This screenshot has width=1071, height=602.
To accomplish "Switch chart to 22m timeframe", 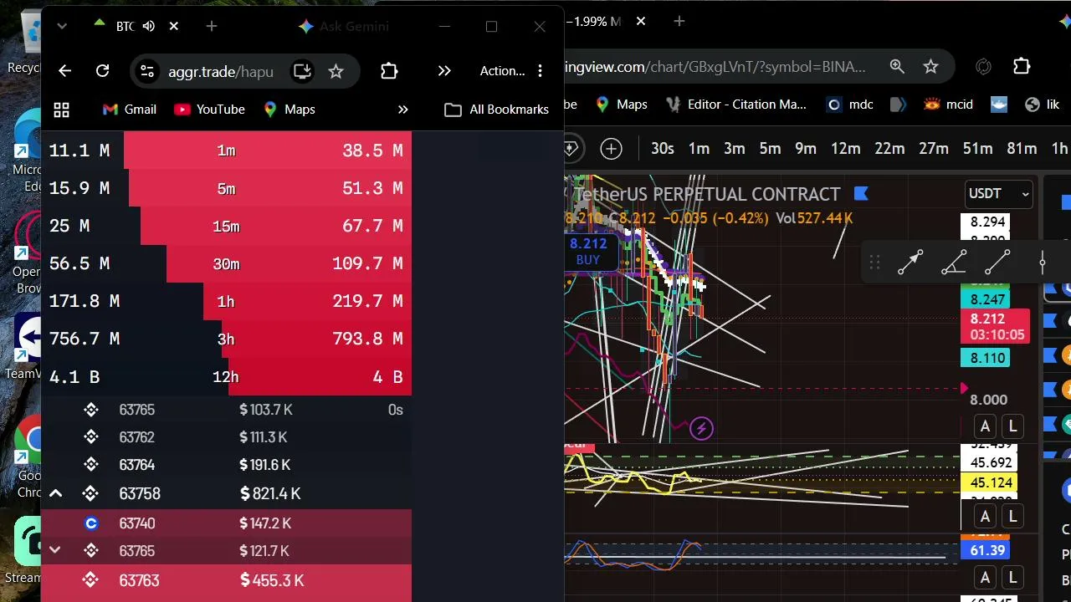I will (889, 149).
